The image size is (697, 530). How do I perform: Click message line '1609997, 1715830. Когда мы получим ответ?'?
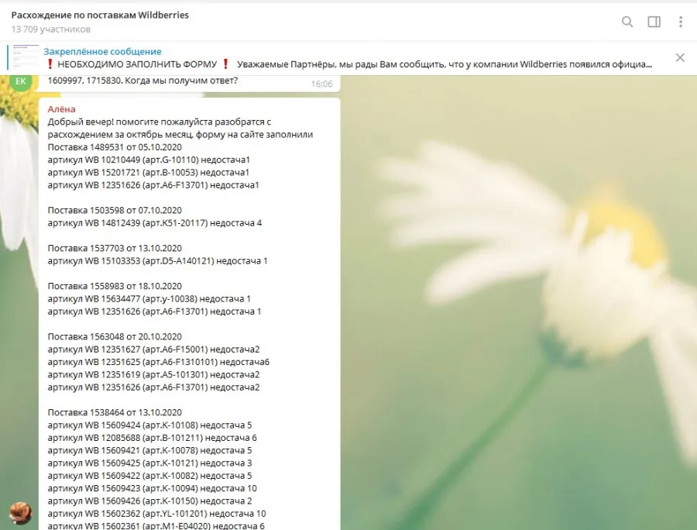click(142, 81)
